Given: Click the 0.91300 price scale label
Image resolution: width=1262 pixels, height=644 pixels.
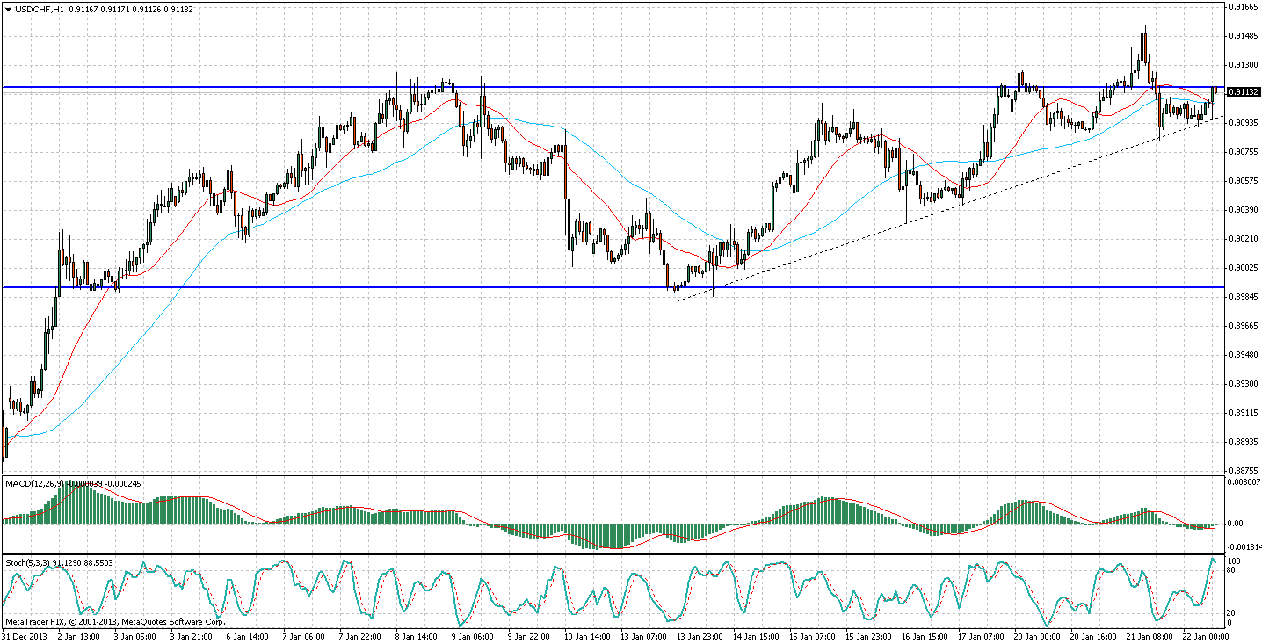Looking at the screenshot, I should [1243, 65].
